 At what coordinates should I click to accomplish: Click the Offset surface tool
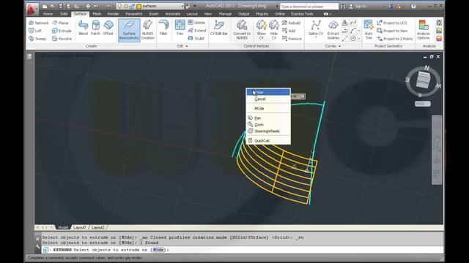[x=108, y=28]
